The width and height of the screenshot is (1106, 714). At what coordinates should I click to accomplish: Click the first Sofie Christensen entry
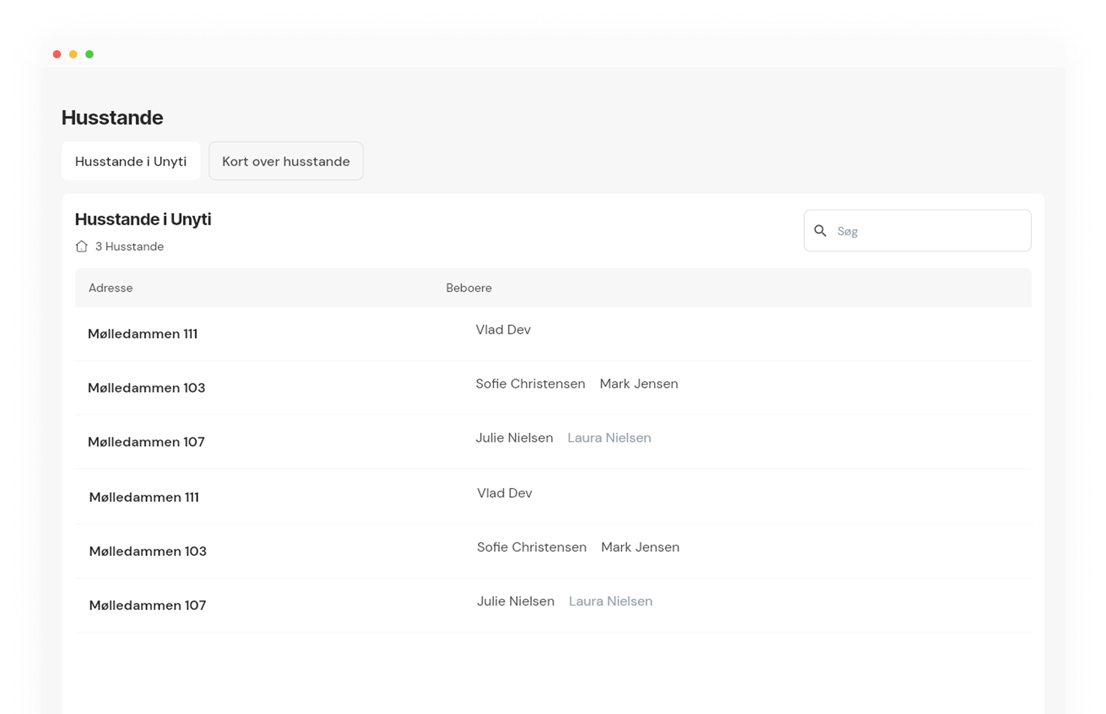click(530, 384)
